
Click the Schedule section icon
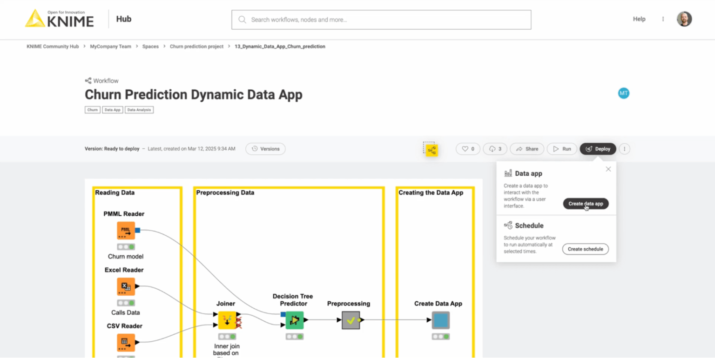coord(508,225)
